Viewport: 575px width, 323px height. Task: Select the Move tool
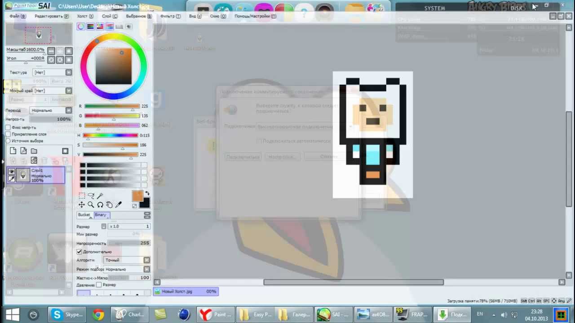pos(82,205)
